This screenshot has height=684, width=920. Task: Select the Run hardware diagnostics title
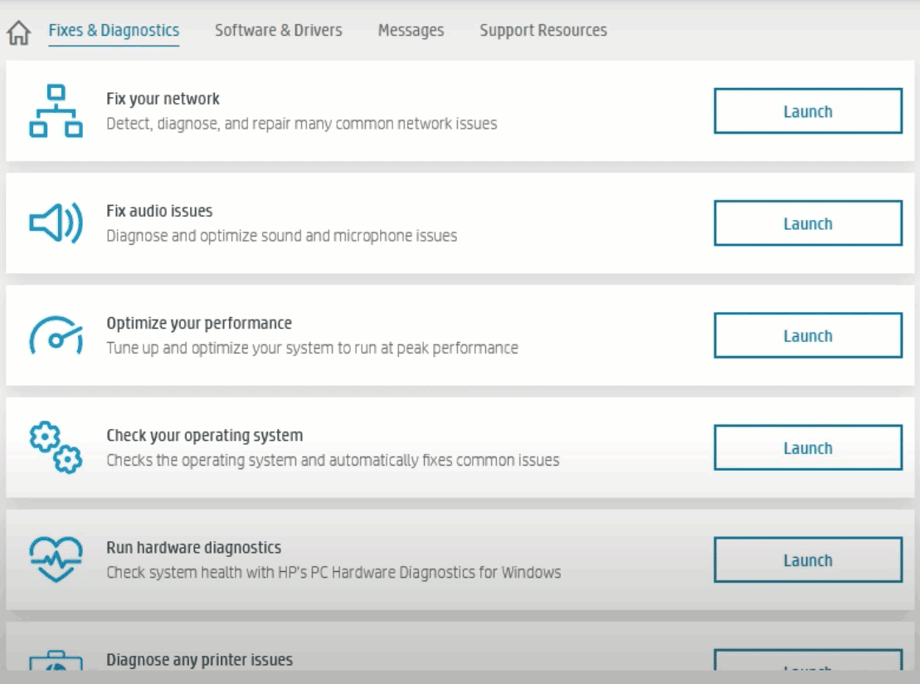193,548
